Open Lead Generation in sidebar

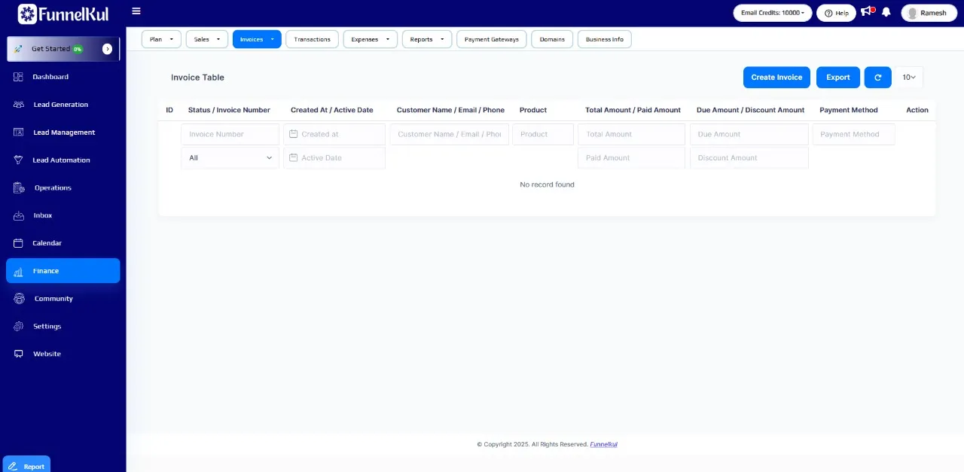60,105
